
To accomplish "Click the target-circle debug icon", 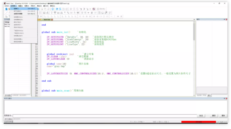I will coord(71,9).
